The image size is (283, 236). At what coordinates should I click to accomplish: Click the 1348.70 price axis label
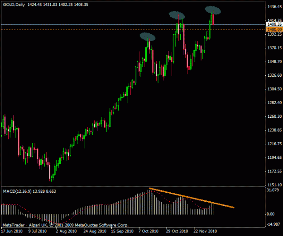[274, 61]
